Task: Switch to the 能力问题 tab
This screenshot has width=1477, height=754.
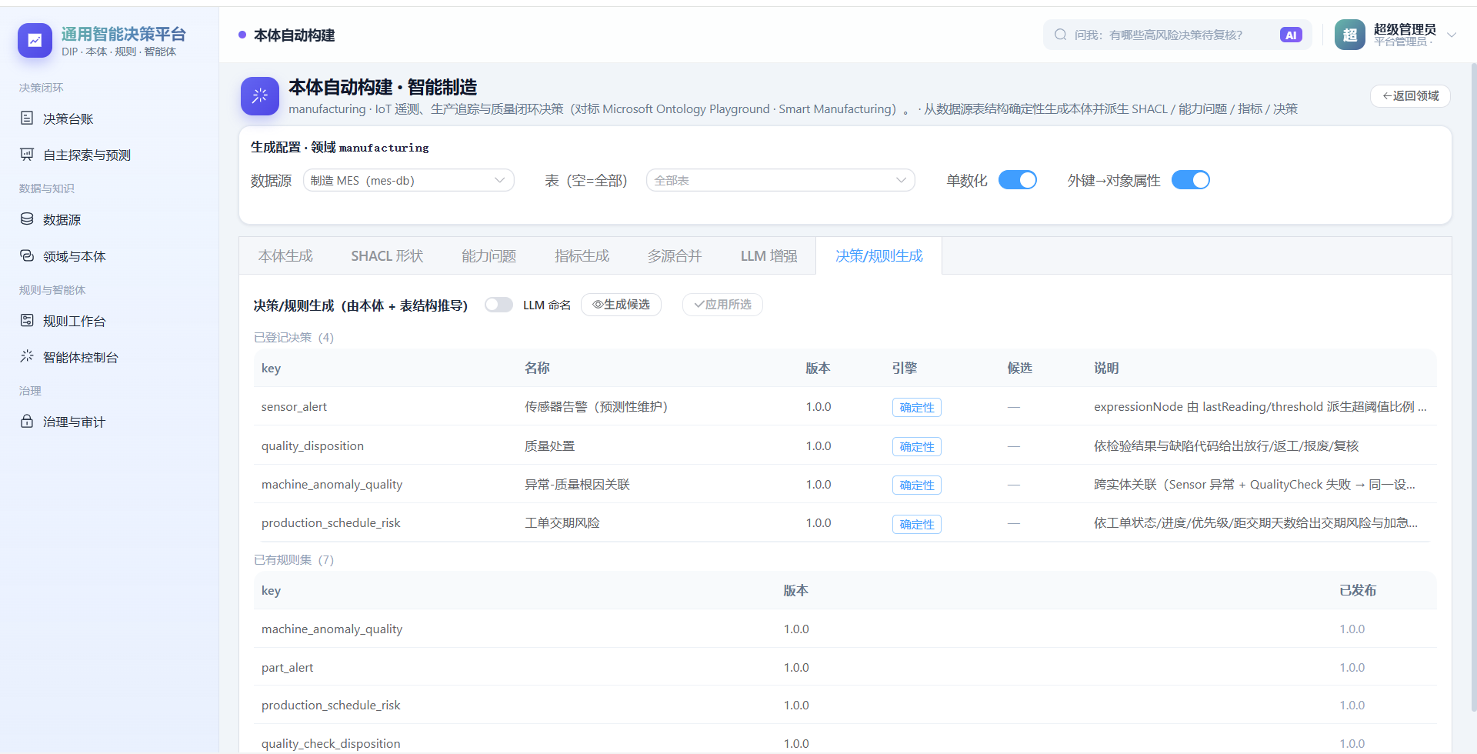Action: click(x=489, y=256)
